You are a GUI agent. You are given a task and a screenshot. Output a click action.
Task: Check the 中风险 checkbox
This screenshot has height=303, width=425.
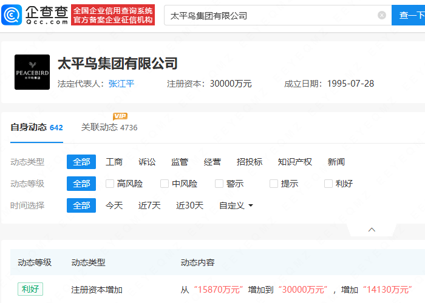coord(165,184)
